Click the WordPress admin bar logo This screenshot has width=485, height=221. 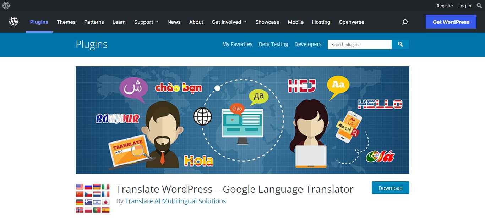coord(6,6)
